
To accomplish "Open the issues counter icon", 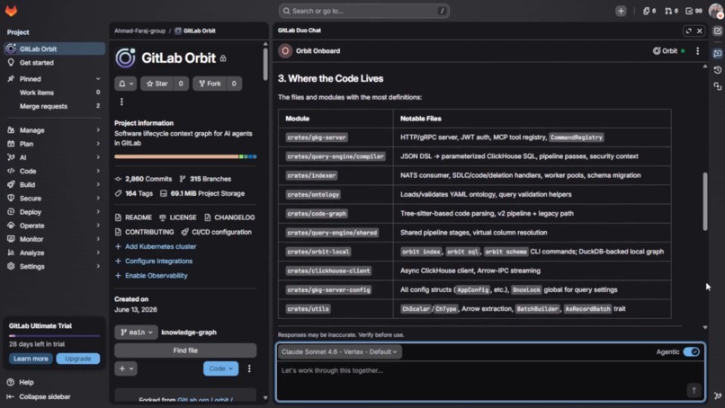I will pyautogui.click(x=649, y=11).
